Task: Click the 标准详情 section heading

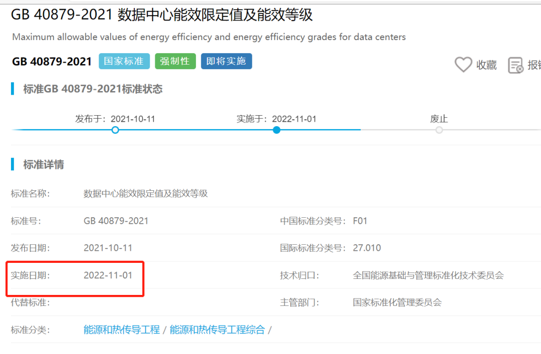Action: 44,165
